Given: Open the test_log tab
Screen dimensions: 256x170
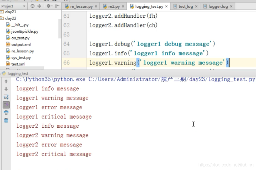Looking at the screenshot, I should click(186, 7).
